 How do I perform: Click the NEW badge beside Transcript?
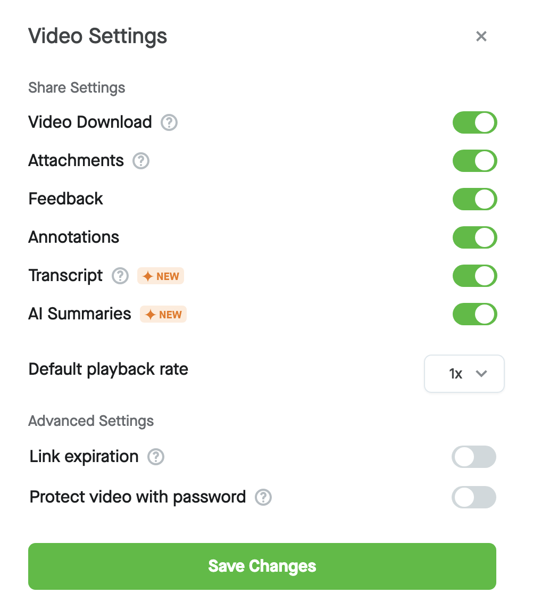[x=160, y=276]
